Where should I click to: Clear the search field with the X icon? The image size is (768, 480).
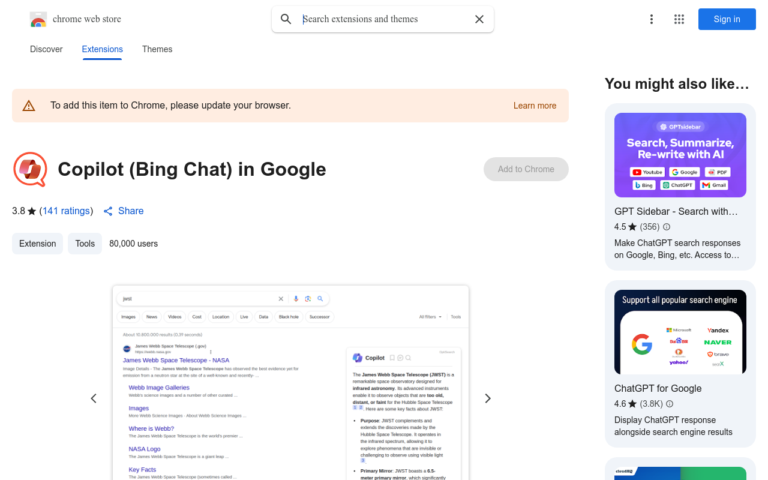pos(479,19)
